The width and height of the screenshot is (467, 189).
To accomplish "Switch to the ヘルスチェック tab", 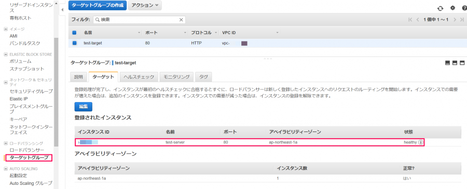I will click(x=139, y=77).
